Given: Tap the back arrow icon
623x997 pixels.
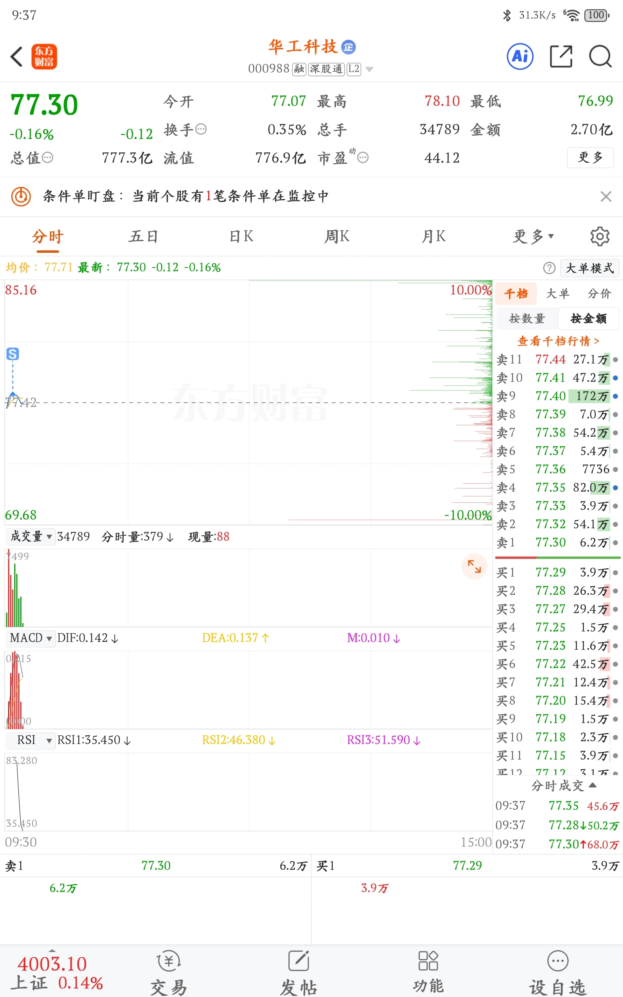Looking at the screenshot, I should point(16,56).
